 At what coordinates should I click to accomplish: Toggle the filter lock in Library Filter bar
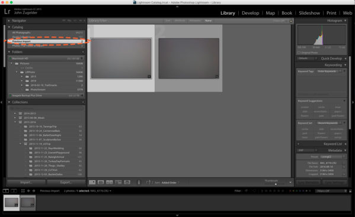coord(291,21)
